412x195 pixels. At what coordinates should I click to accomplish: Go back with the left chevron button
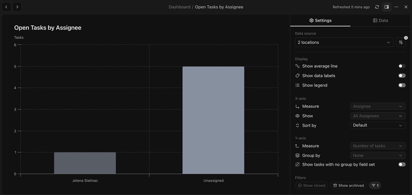[x=6, y=7]
